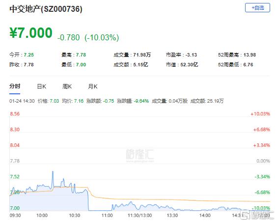Select the 14:00 time axis label
This screenshot has height=223, width=277.
point(205,216)
